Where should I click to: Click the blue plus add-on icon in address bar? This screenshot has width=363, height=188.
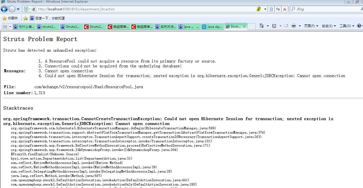pyautogui.click(x=27, y=9)
